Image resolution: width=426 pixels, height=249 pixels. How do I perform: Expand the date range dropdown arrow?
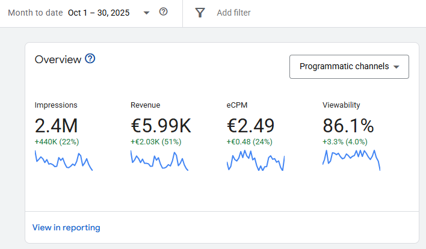pyautogui.click(x=146, y=13)
